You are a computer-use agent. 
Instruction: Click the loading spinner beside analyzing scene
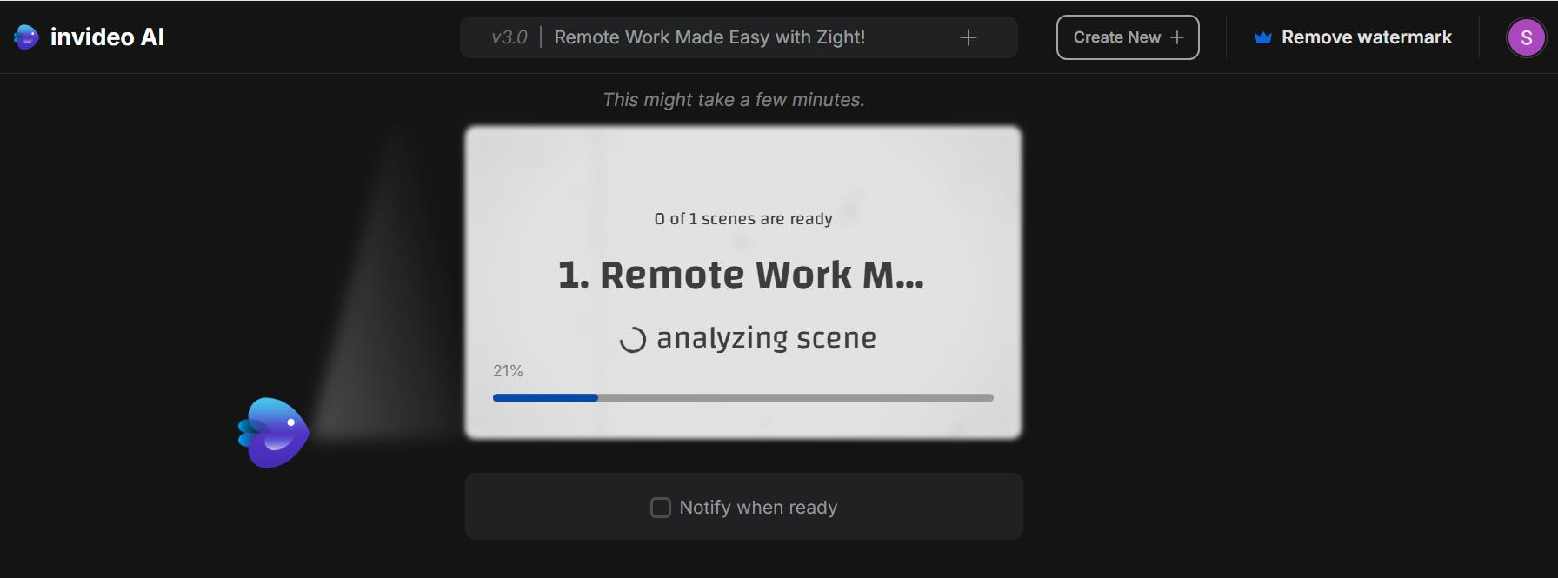click(x=632, y=338)
